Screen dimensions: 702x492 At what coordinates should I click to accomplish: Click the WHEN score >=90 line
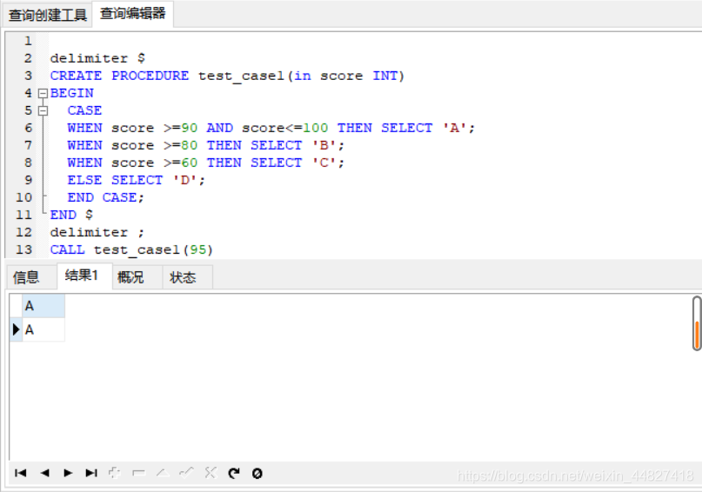[271, 128]
